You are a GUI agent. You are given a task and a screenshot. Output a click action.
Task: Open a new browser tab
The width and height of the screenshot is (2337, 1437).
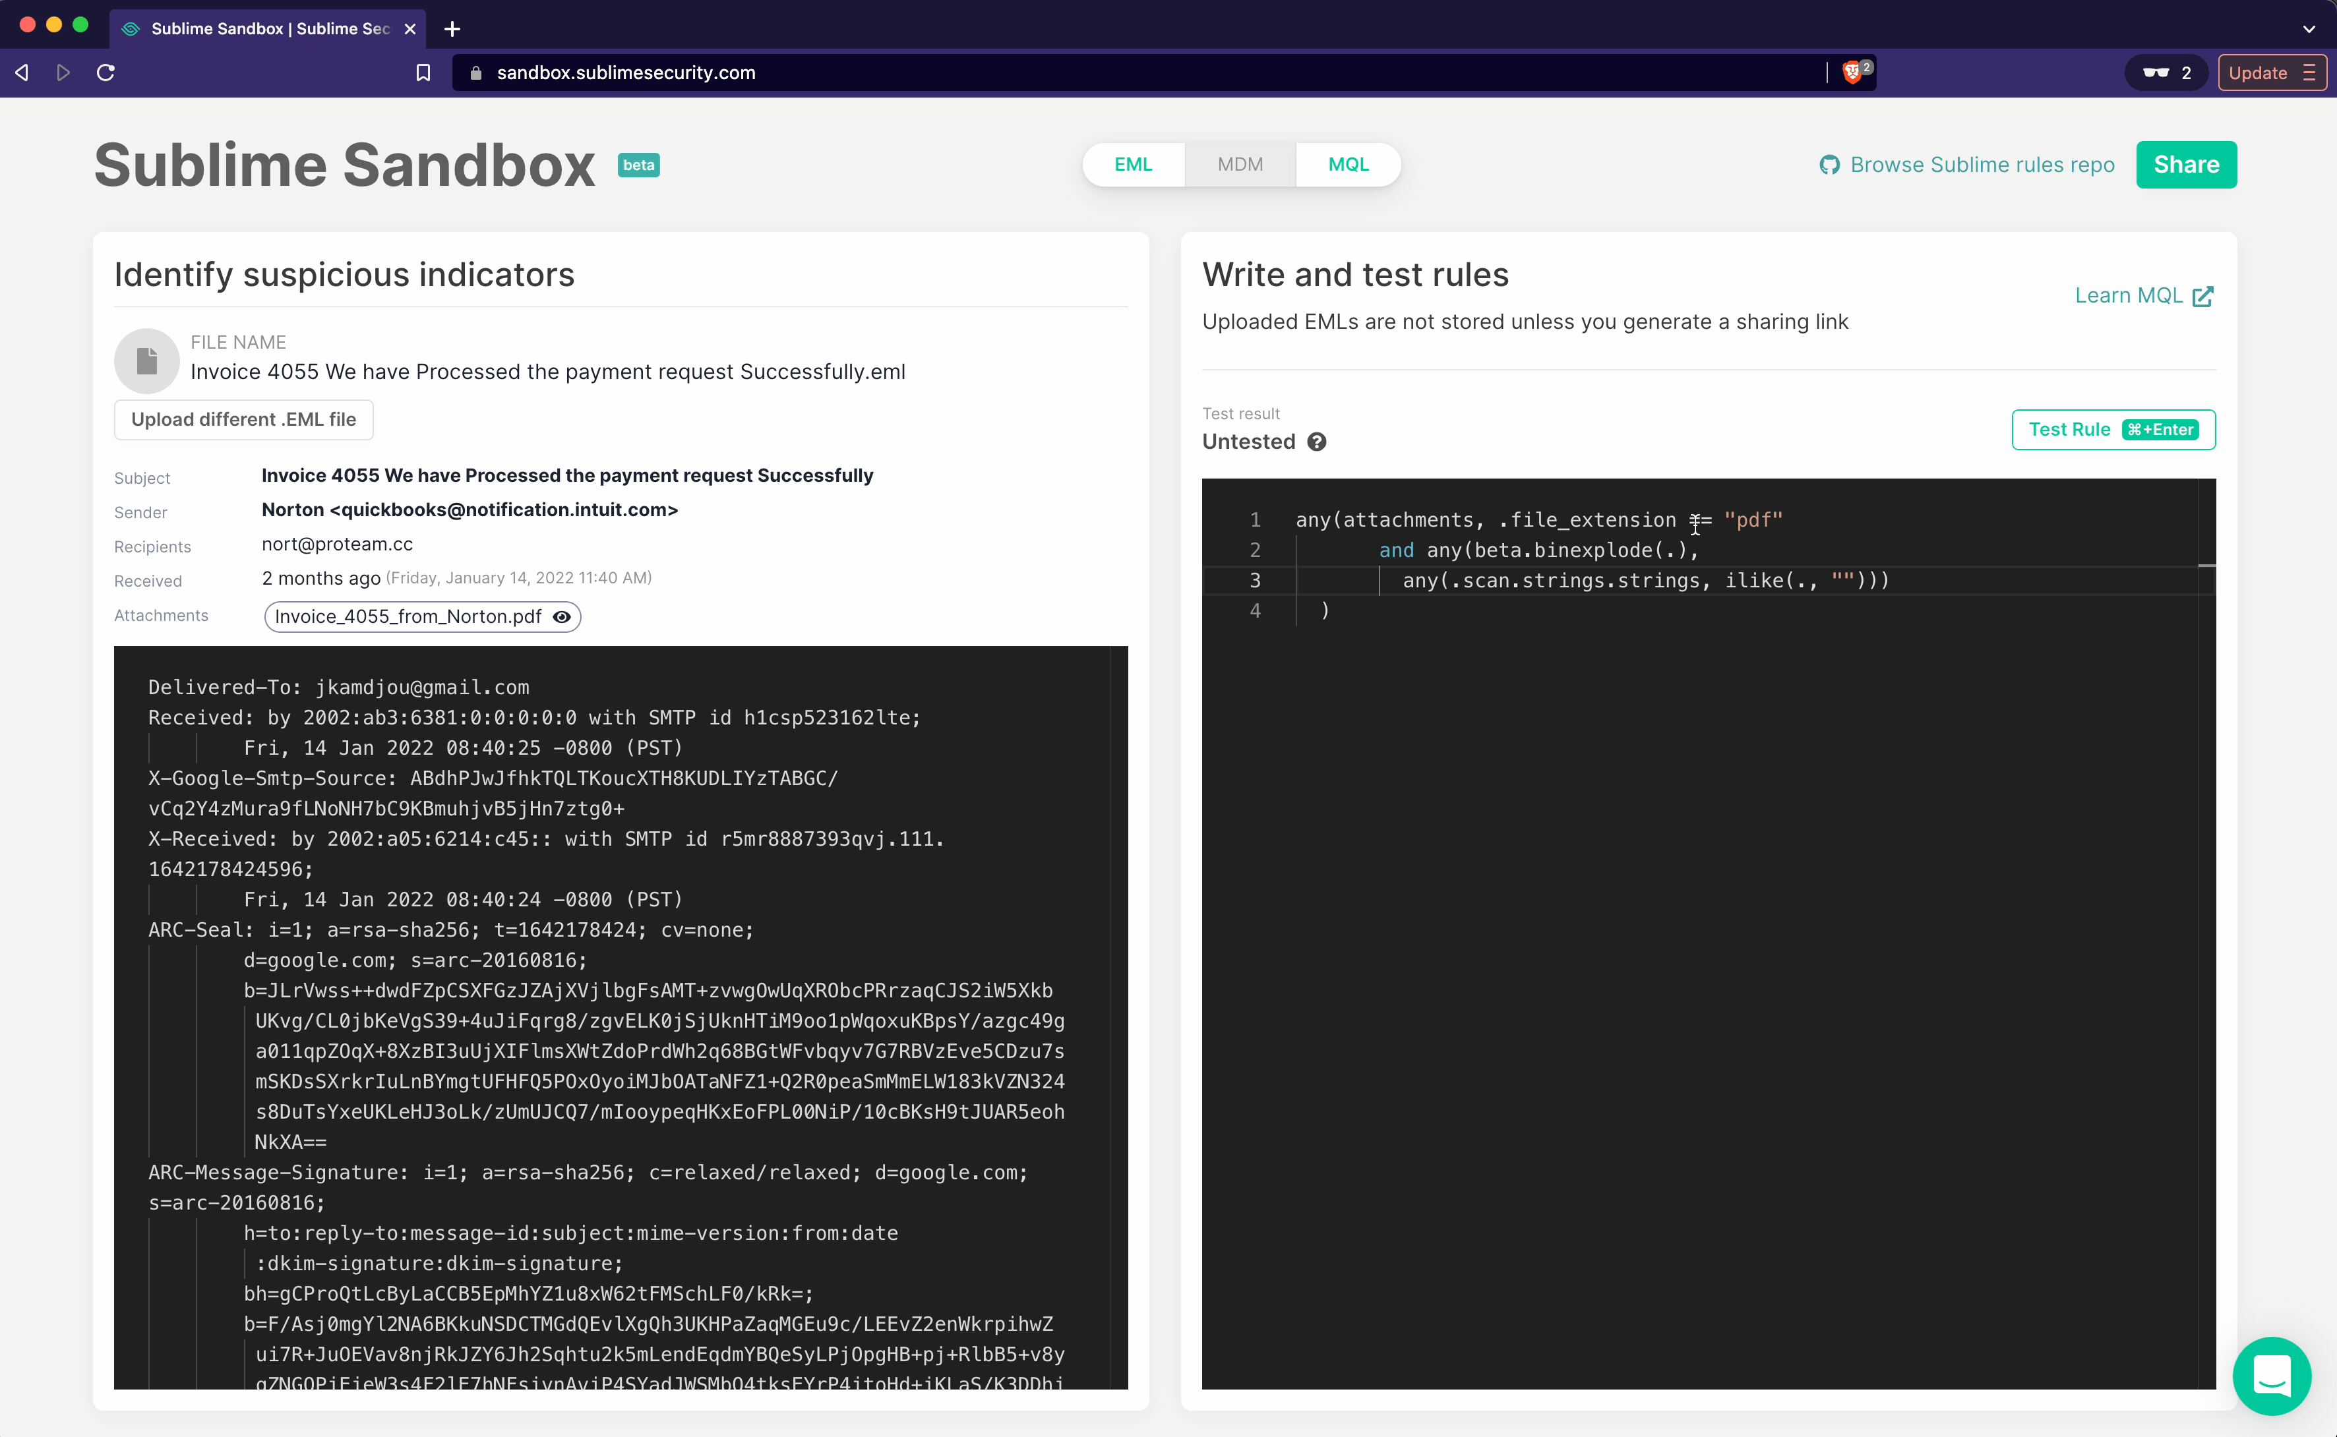(452, 28)
